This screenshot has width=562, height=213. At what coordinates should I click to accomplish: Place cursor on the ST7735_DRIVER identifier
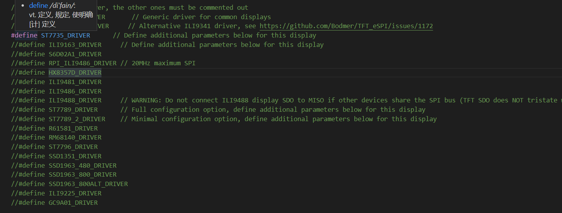pos(65,36)
